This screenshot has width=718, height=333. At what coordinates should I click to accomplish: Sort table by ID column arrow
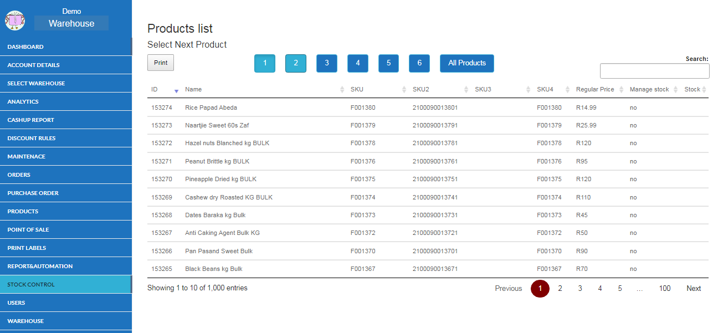coord(176,90)
